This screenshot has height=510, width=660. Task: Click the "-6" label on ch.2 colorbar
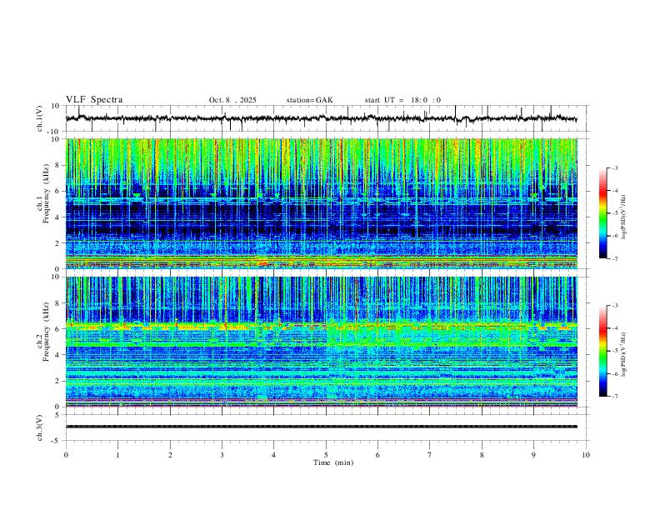(x=615, y=373)
